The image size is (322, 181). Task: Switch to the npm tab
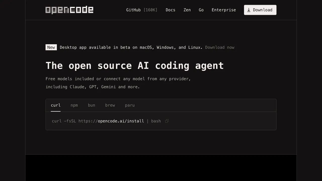point(74,105)
